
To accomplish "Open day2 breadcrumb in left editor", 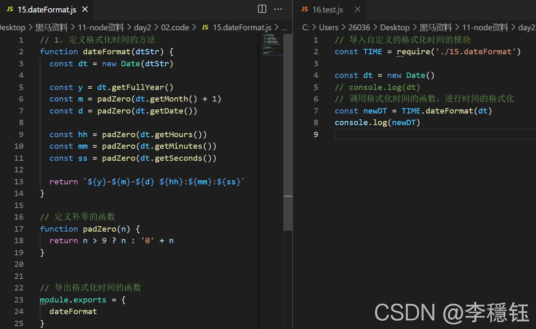I will 143,27.
